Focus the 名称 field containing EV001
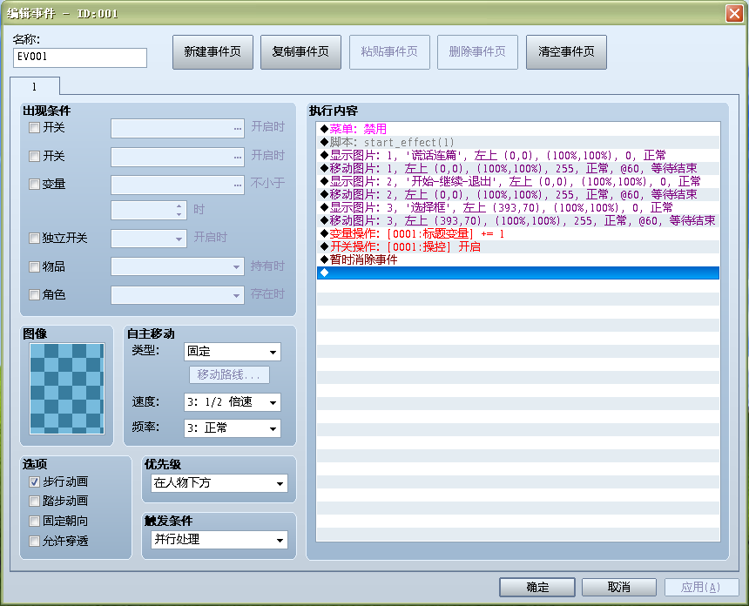The image size is (749, 606). (80, 57)
